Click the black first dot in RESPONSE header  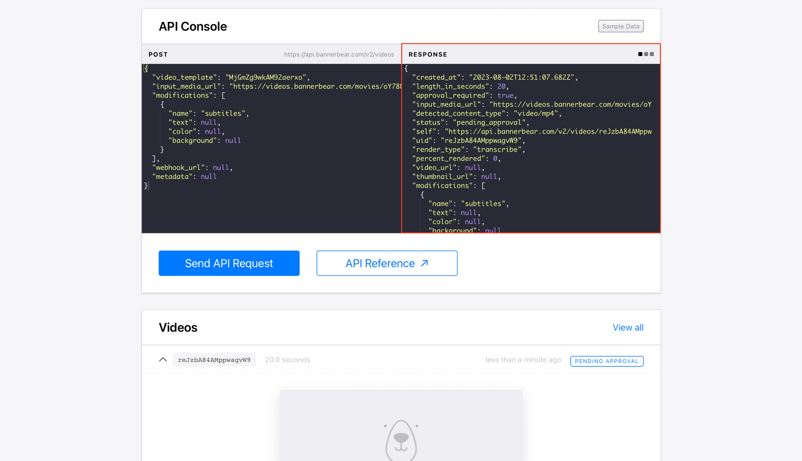coord(640,54)
